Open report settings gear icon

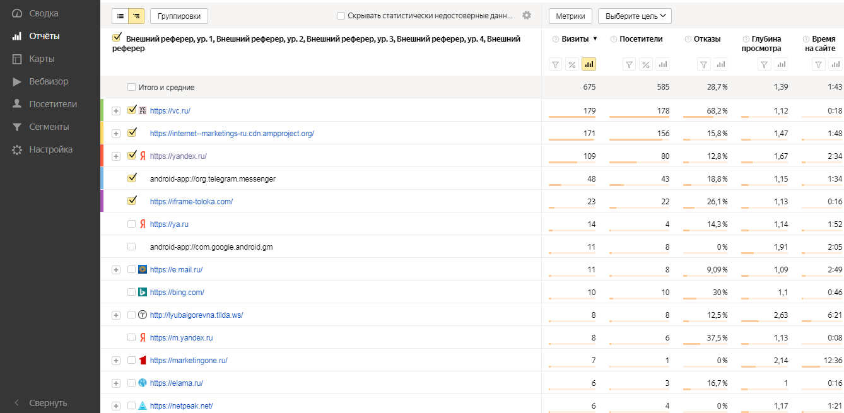[527, 16]
